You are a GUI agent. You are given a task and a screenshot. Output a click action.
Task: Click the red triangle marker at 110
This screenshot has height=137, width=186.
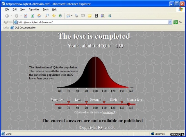point(104,102)
